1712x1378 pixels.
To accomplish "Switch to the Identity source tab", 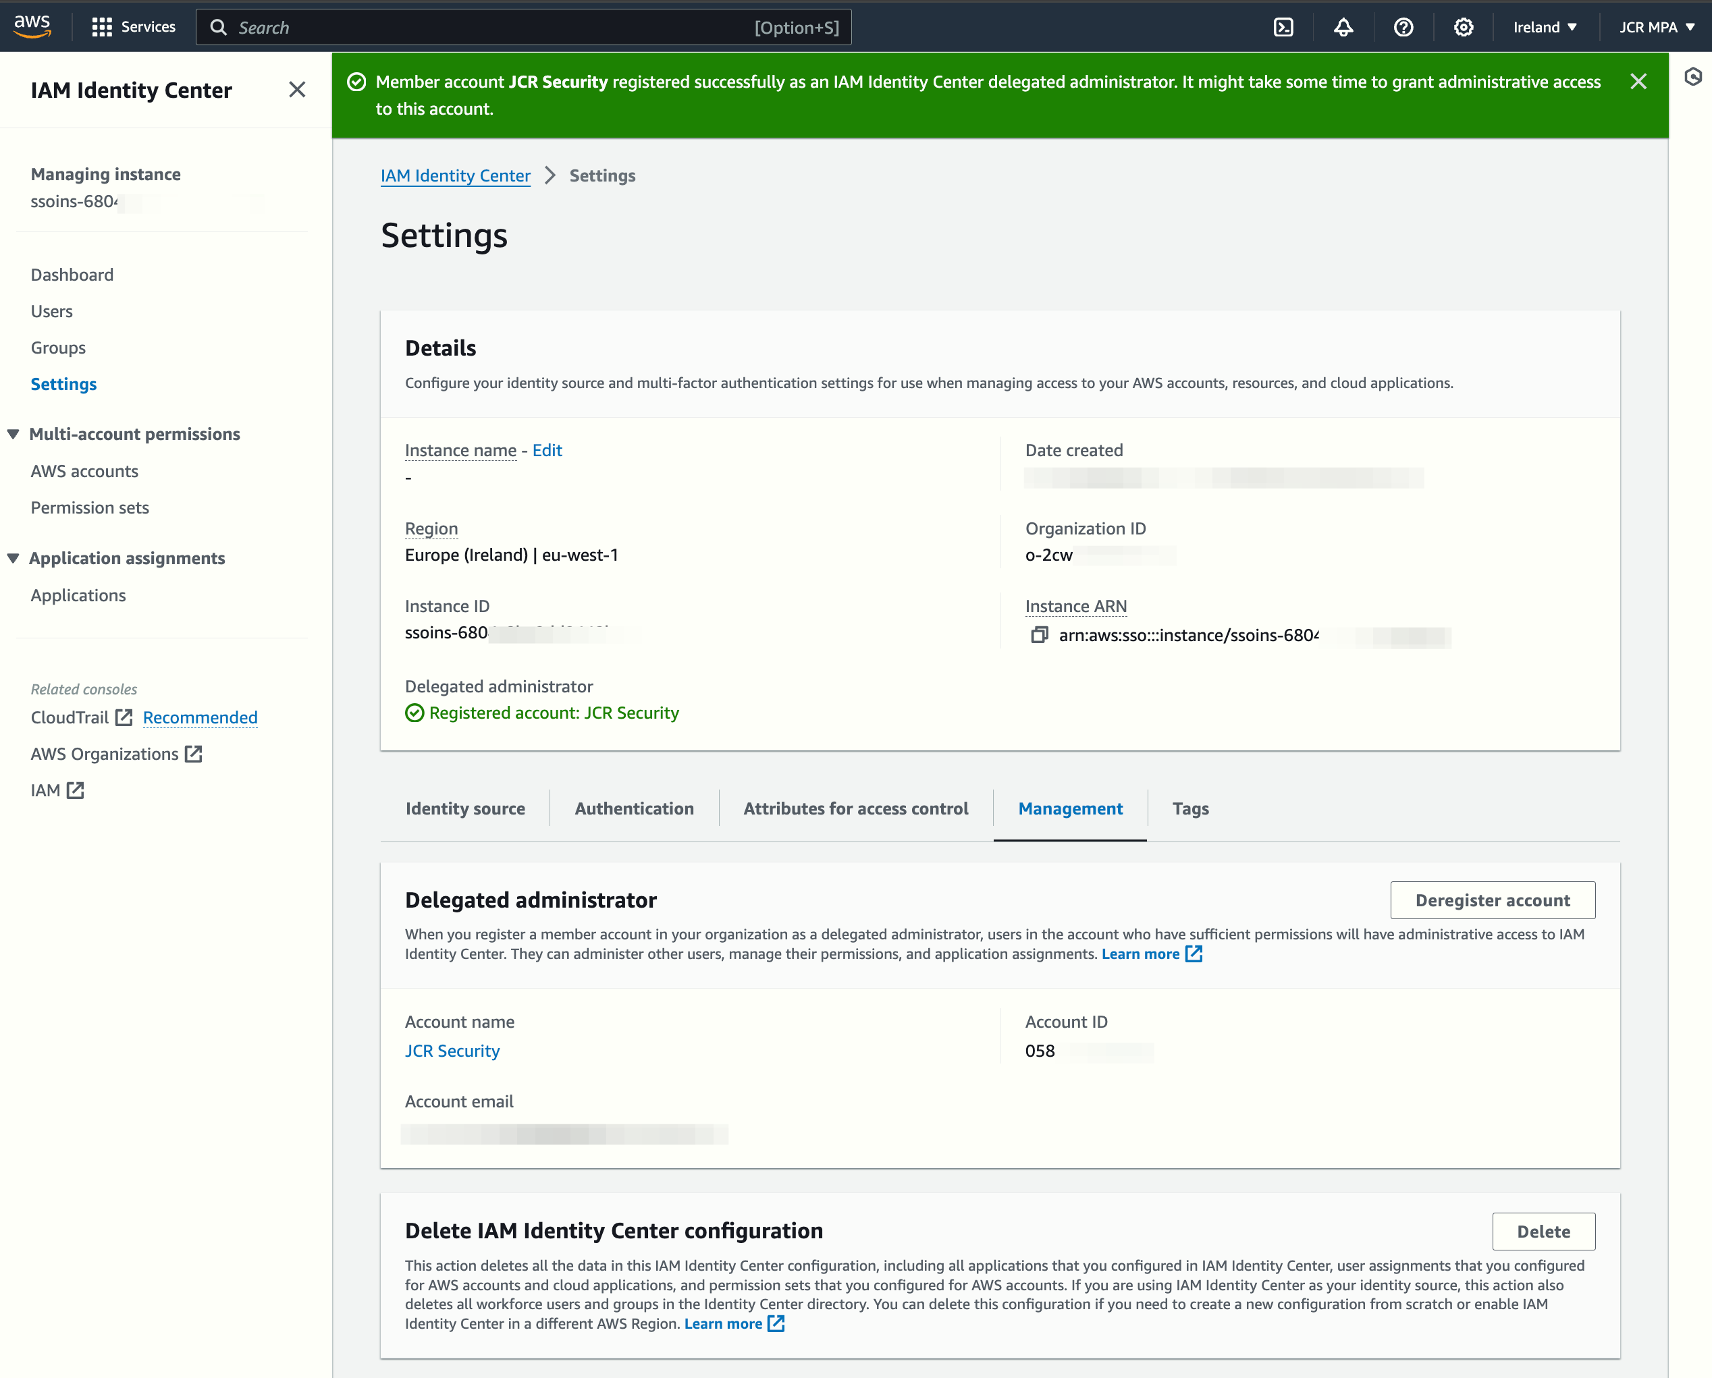I will [465, 808].
